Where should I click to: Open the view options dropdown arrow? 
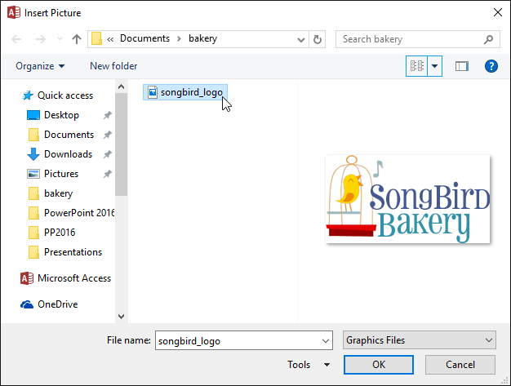434,66
